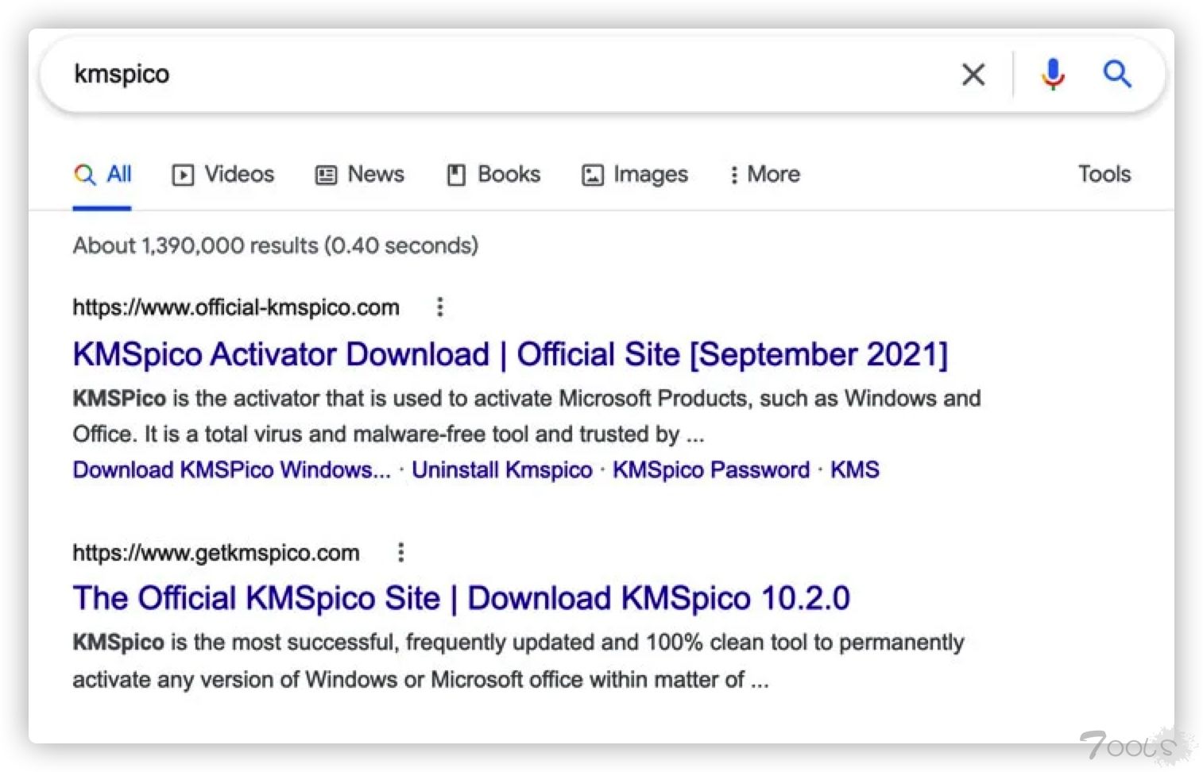This screenshot has height=772, width=1203.
Task: Click the blue magnifying glass search button
Action: [x=1116, y=75]
